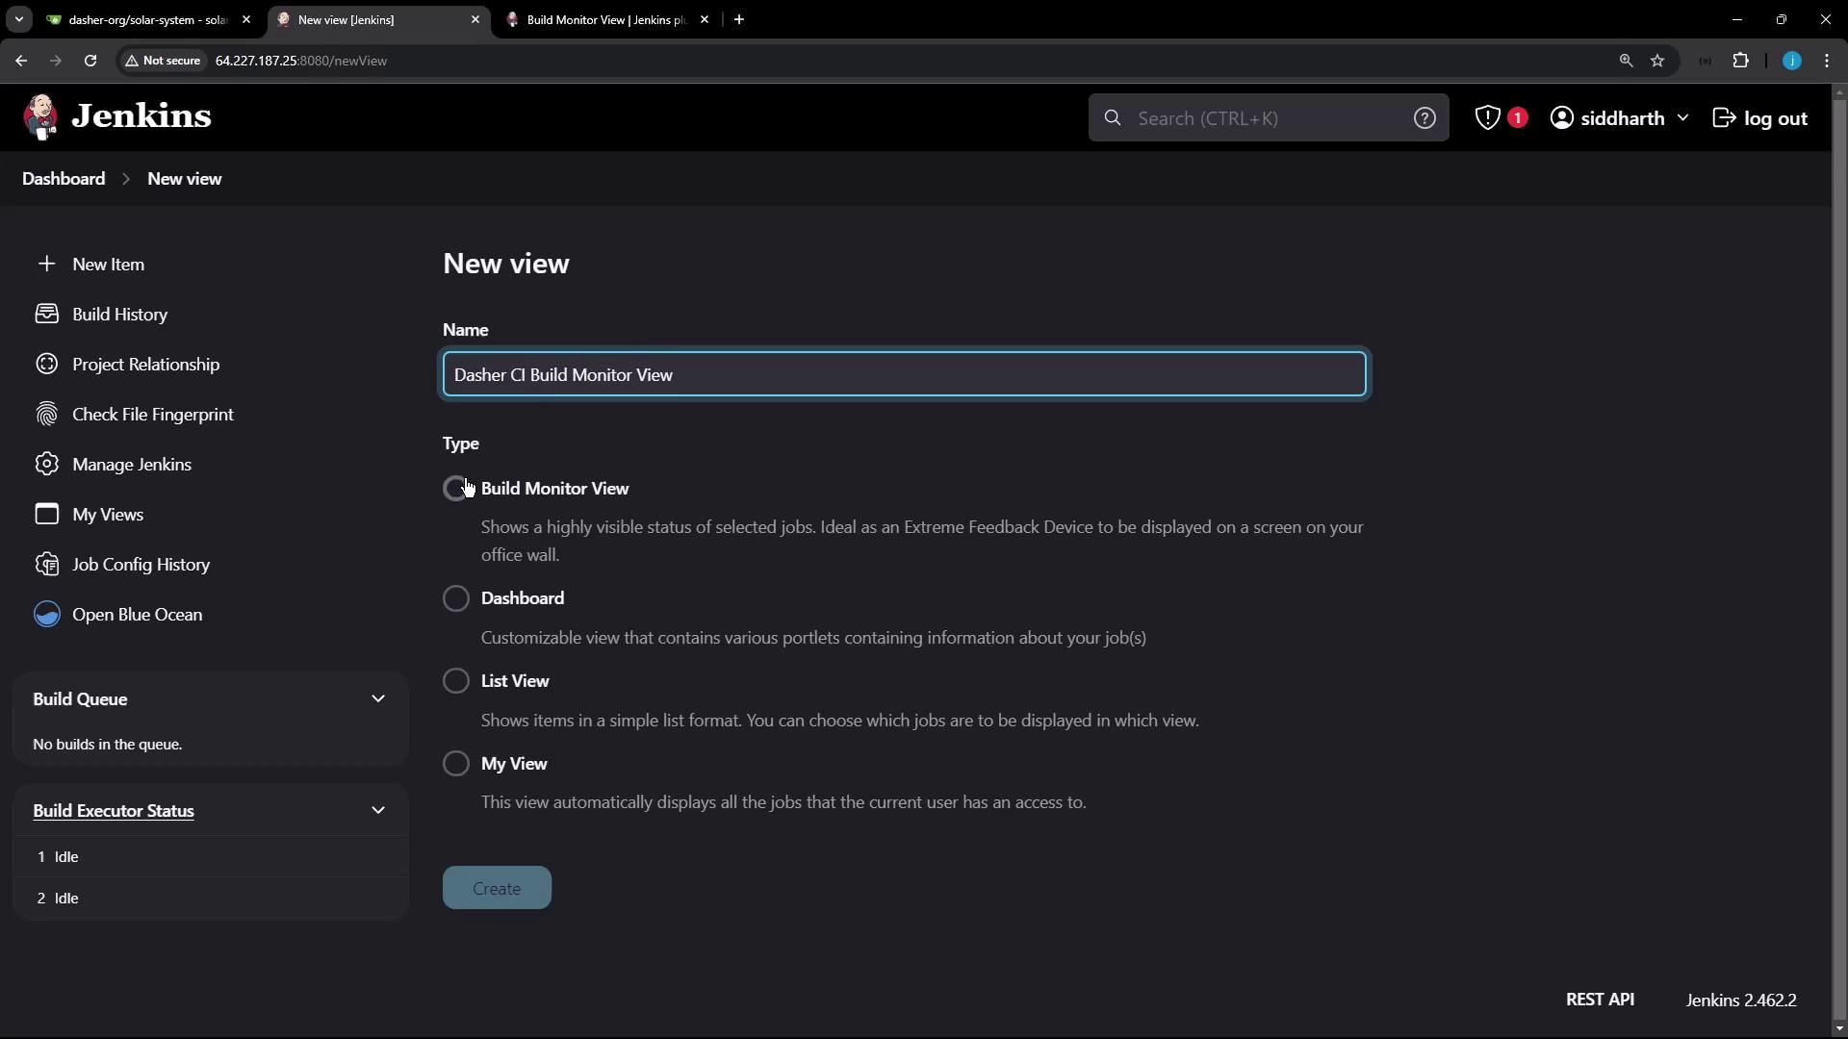The height and width of the screenshot is (1039, 1848).
Task: Click the view Name input field
Action: [904, 374]
